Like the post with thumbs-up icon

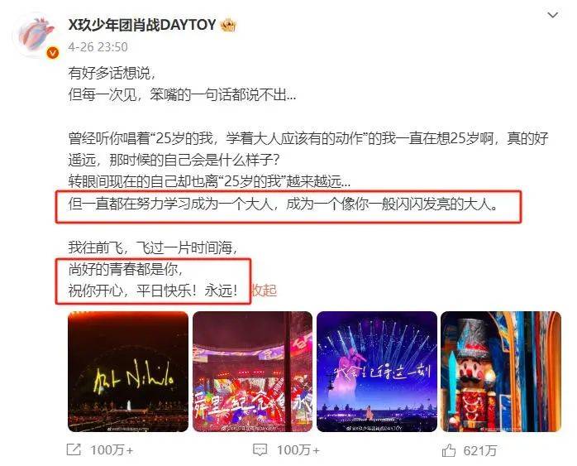449,449
